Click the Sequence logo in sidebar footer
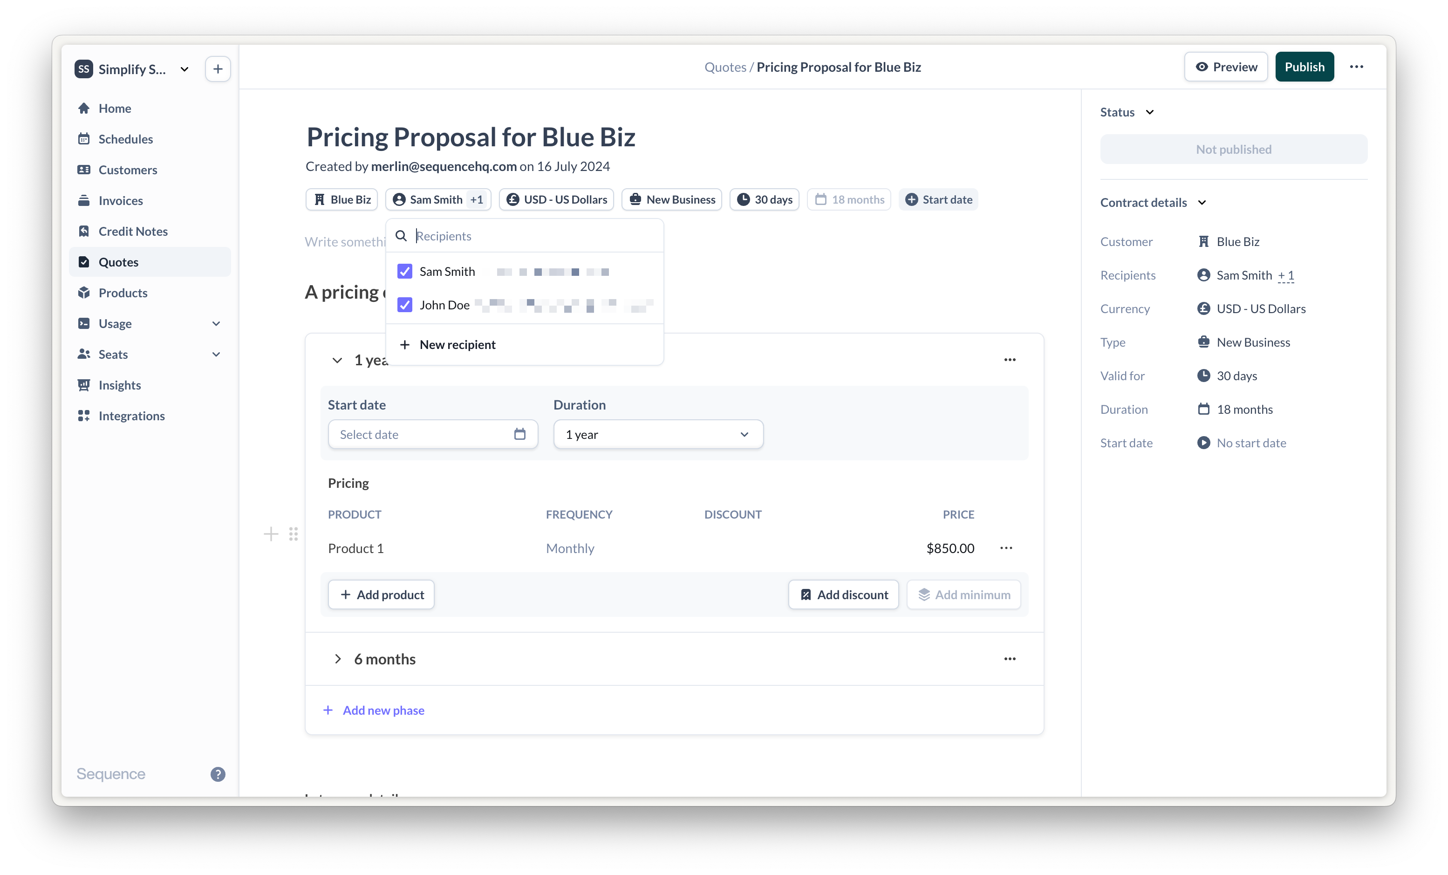This screenshot has height=875, width=1448. click(111, 774)
